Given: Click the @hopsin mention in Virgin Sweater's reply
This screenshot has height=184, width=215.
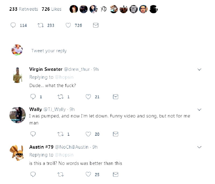Looking at the screenshot, I should 64,77.
